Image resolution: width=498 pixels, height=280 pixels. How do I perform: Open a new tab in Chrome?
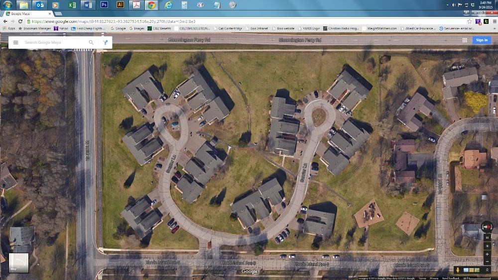[x=58, y=13]
